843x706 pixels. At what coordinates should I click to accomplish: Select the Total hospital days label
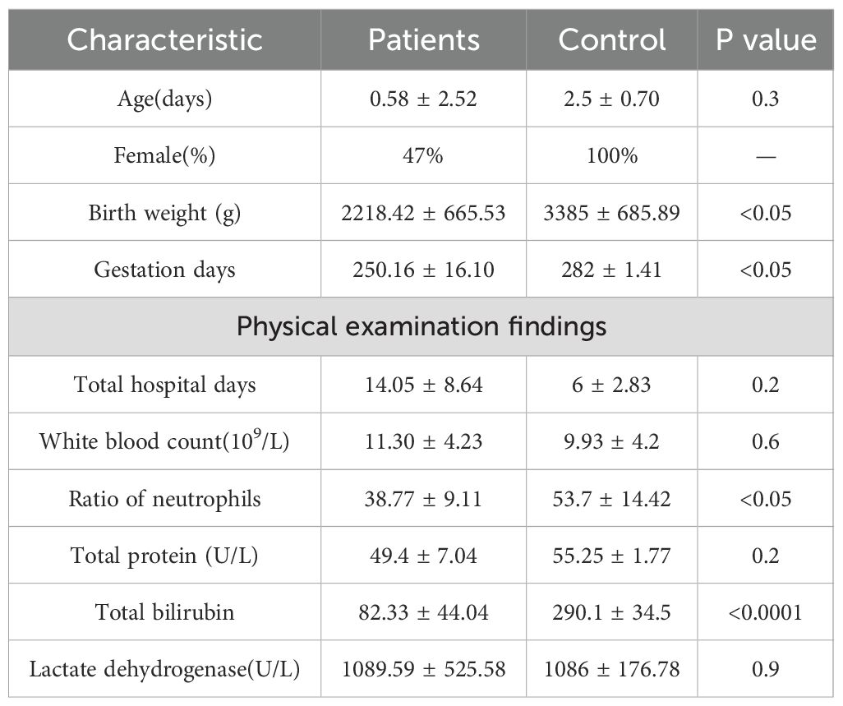pos(164,384)
